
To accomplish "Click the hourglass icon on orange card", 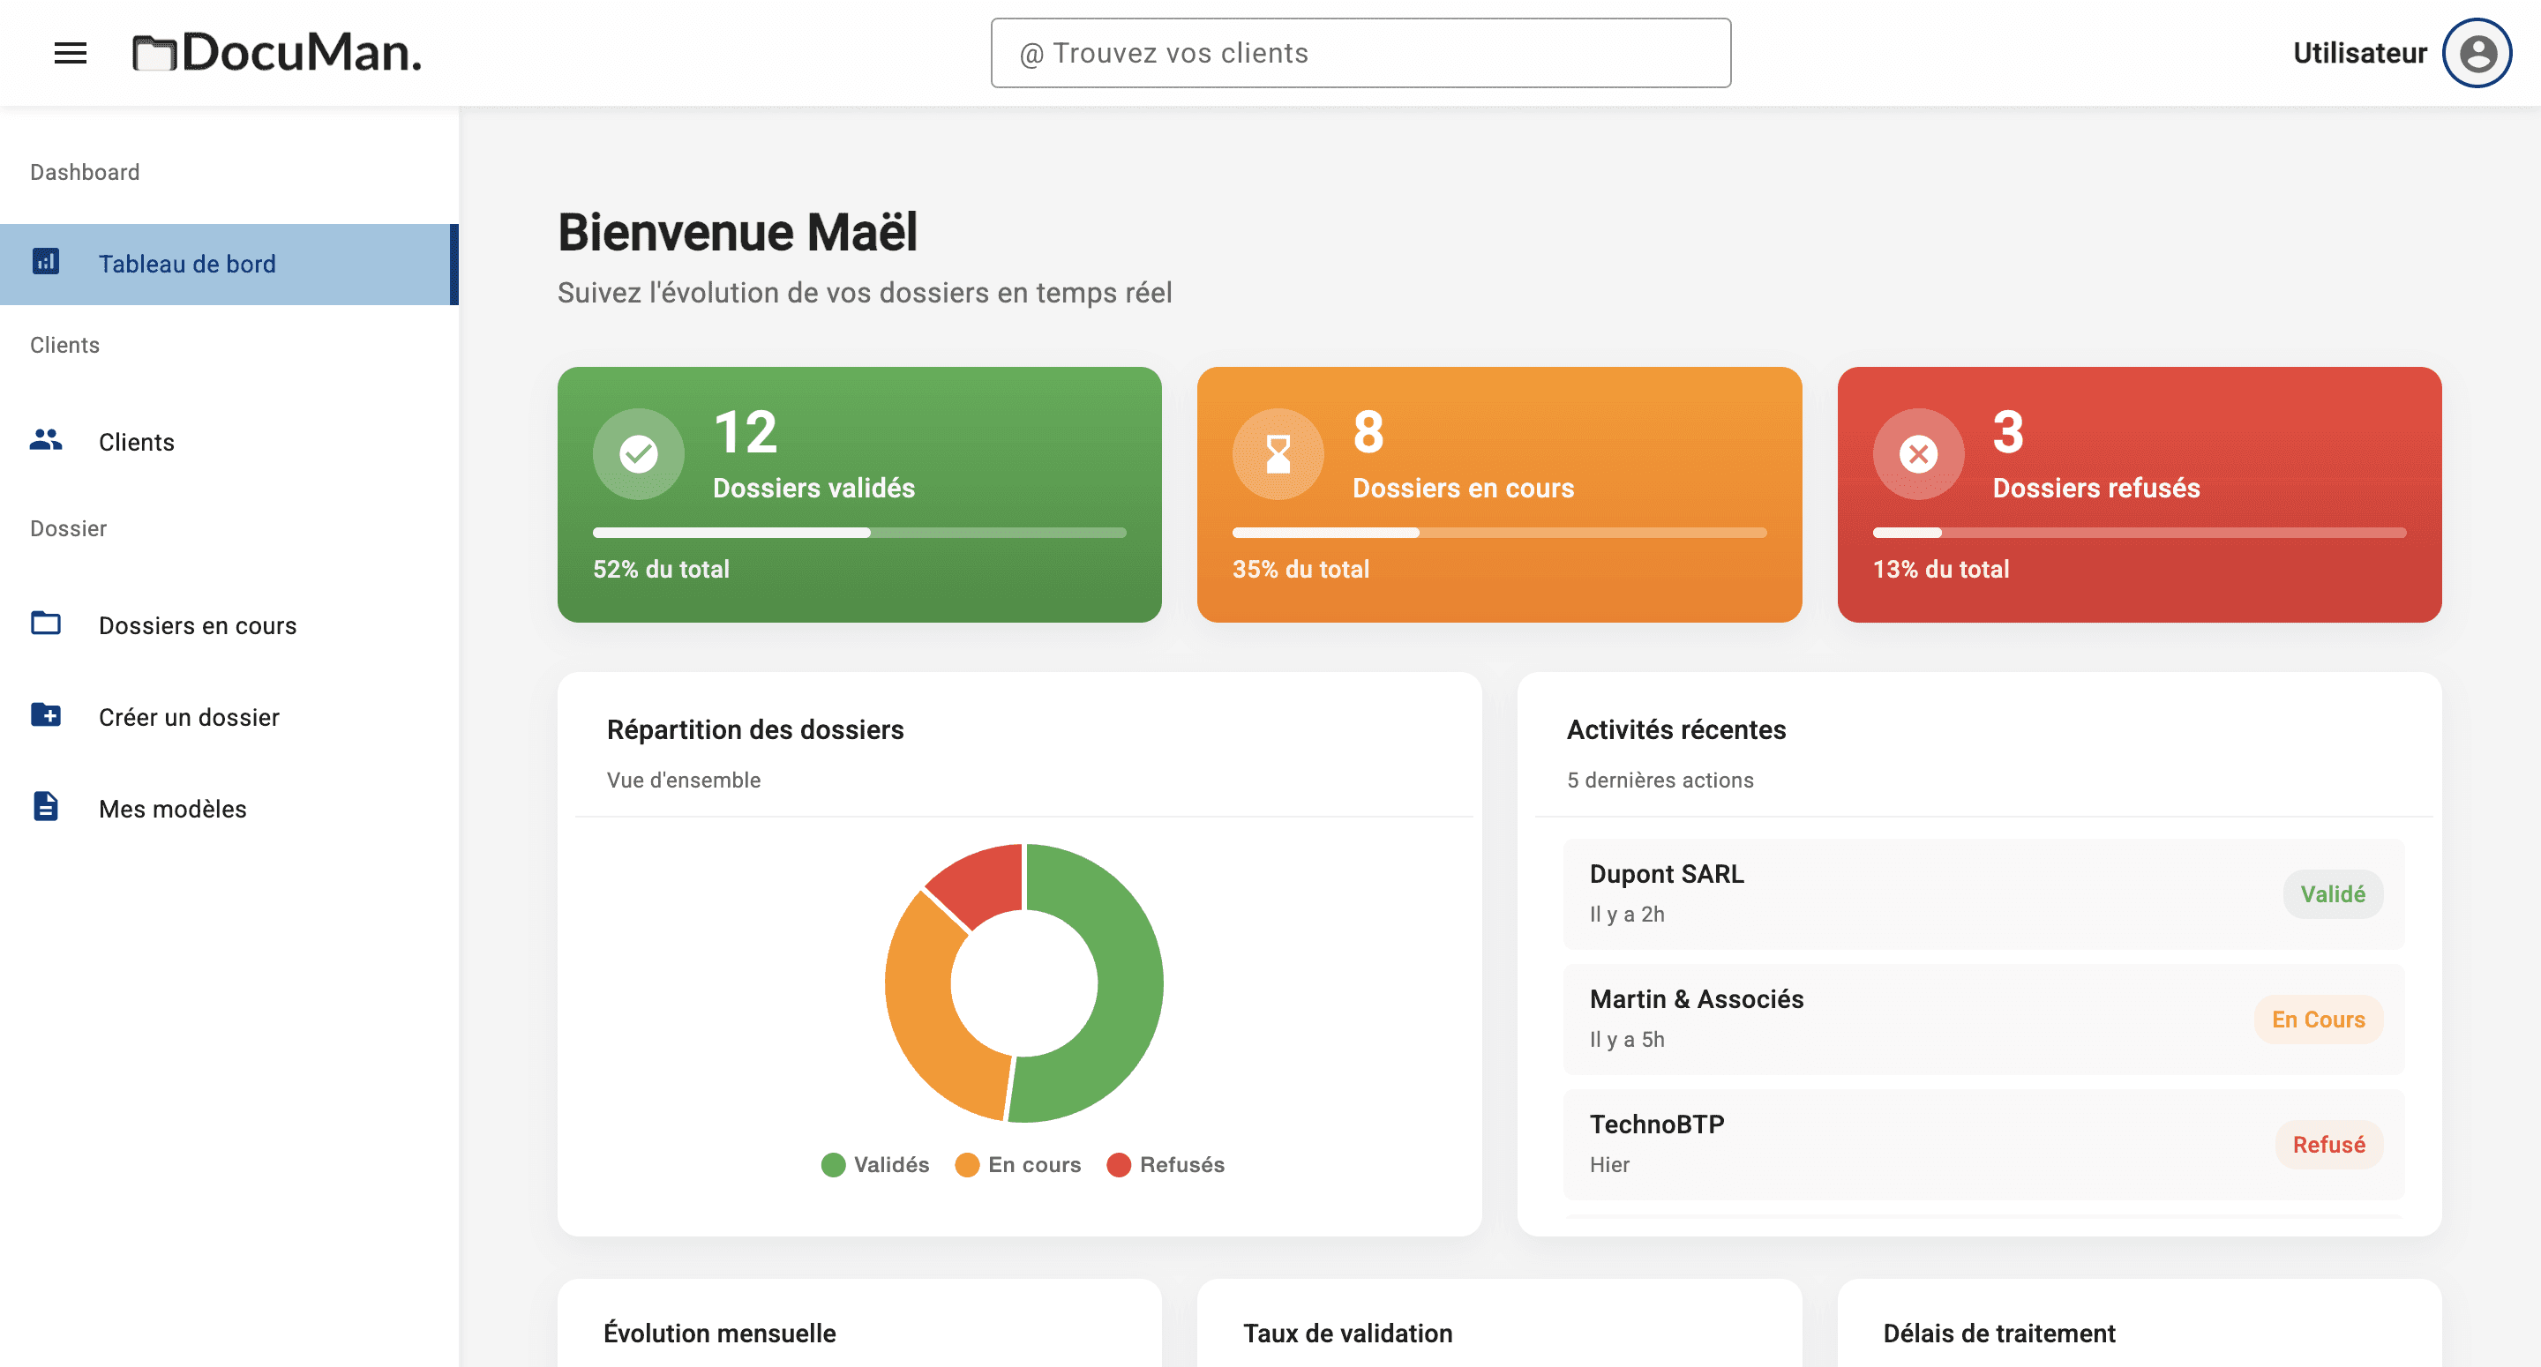I will pos(1278,455).
